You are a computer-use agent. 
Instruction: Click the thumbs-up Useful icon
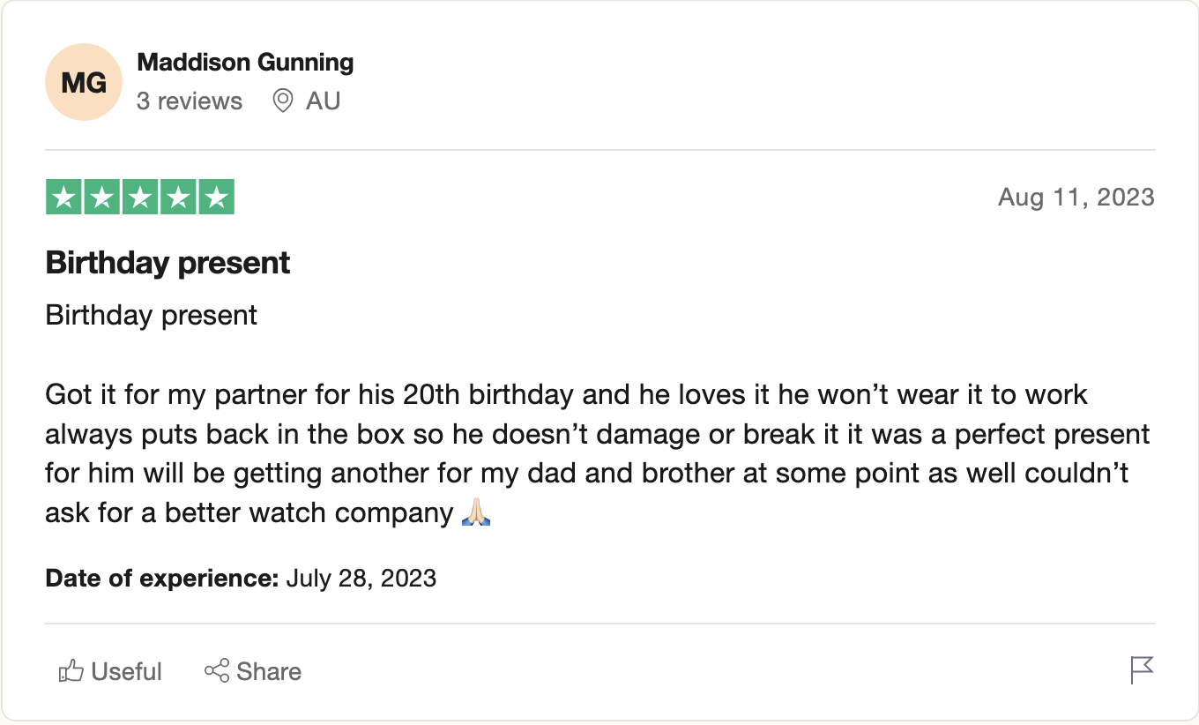(x=71, y=671)
